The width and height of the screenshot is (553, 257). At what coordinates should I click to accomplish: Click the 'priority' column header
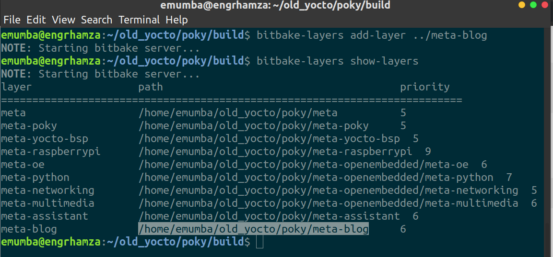tap(424, 87)
